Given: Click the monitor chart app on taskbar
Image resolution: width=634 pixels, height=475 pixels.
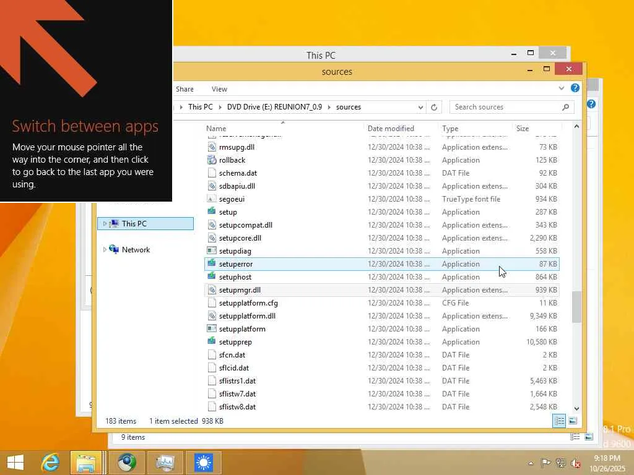Looking at the screenshot, I should [x=165, y=463].
